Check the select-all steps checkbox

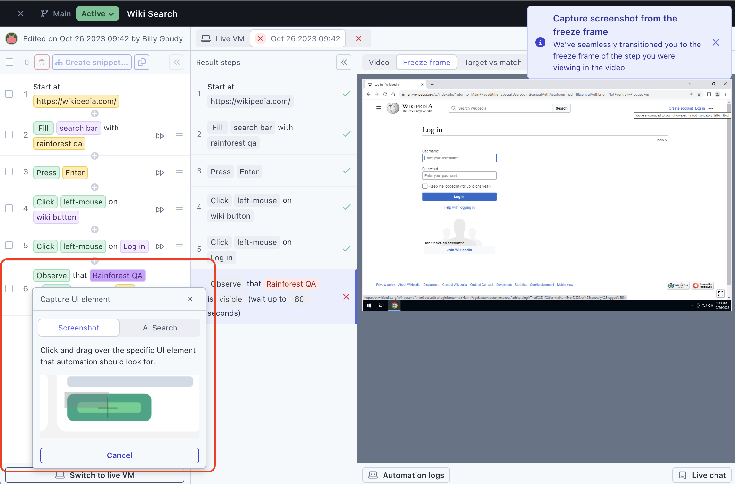coord(10,62)
